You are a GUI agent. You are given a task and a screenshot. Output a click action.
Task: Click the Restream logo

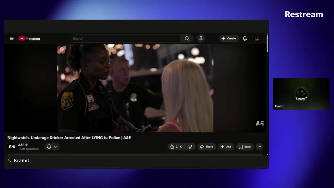pyautogui.click(x=304, y=14)
